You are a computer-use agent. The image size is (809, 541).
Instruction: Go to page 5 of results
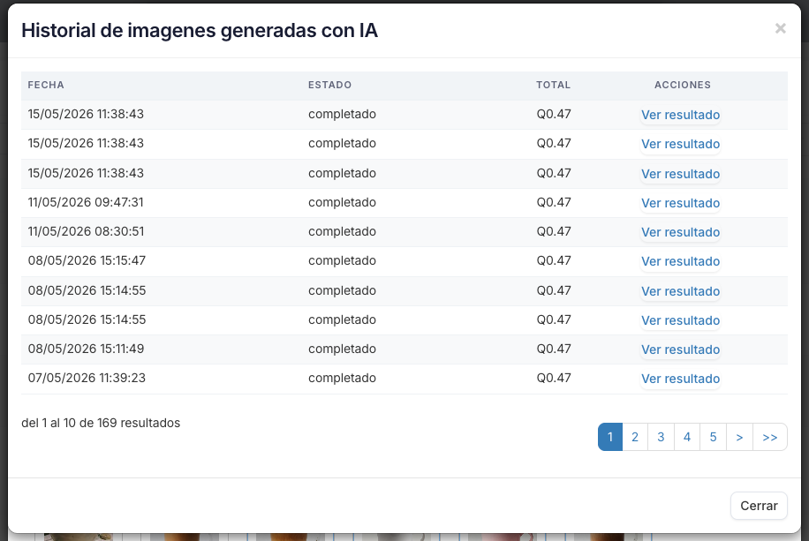[713, 437]
